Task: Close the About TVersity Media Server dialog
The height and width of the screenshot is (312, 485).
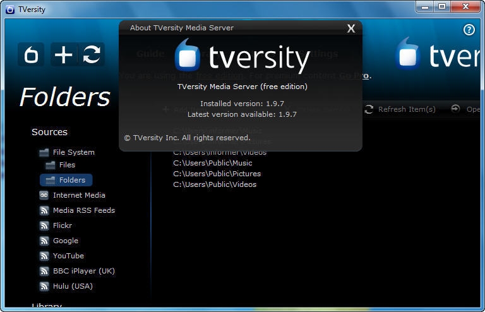Action: point(350,28)
